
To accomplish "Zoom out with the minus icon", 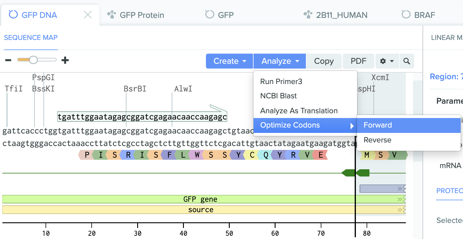I will [8, 60].
